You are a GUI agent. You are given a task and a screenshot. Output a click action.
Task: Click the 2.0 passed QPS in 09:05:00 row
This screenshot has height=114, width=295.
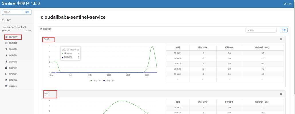tap(203, 69)
